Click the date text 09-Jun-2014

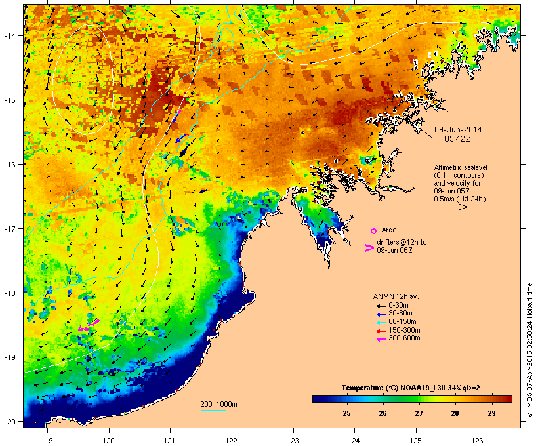click(458, 130)
